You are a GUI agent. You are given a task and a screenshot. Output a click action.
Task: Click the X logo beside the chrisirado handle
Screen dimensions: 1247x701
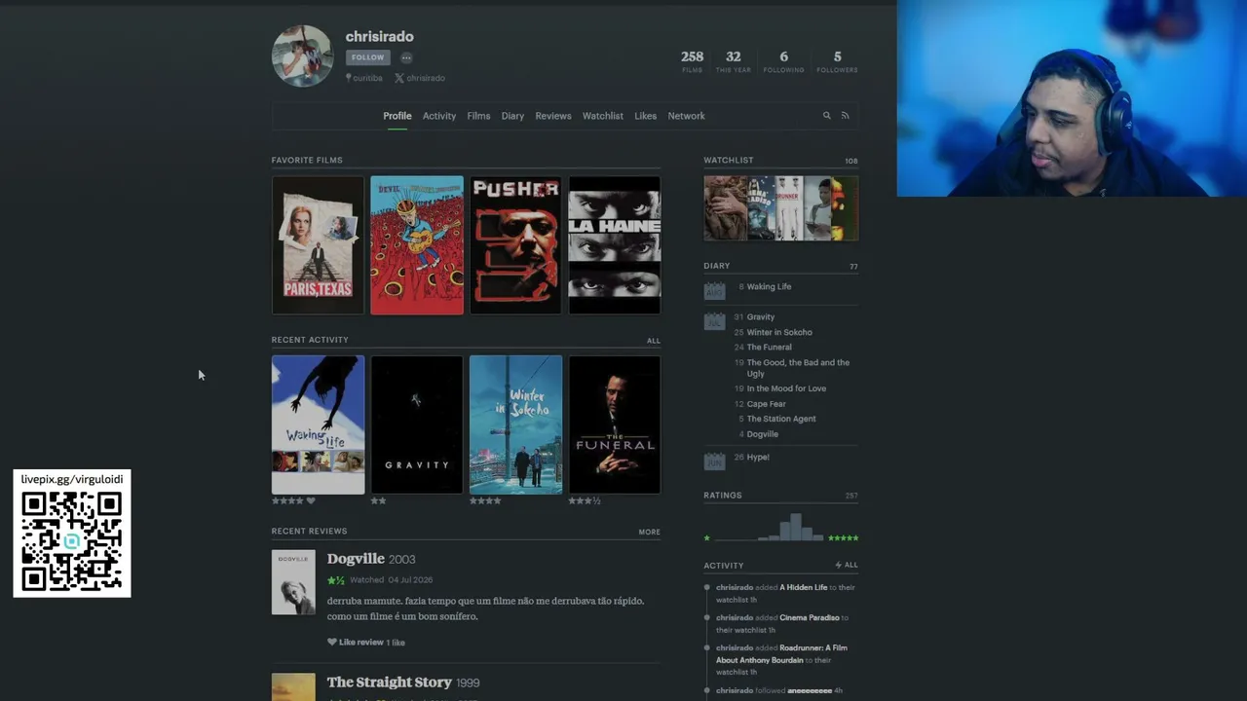tap(399, 78)
